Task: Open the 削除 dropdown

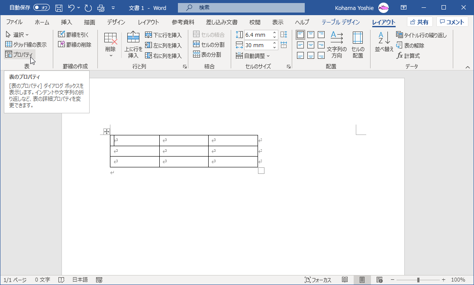Action: coord(110,45)
